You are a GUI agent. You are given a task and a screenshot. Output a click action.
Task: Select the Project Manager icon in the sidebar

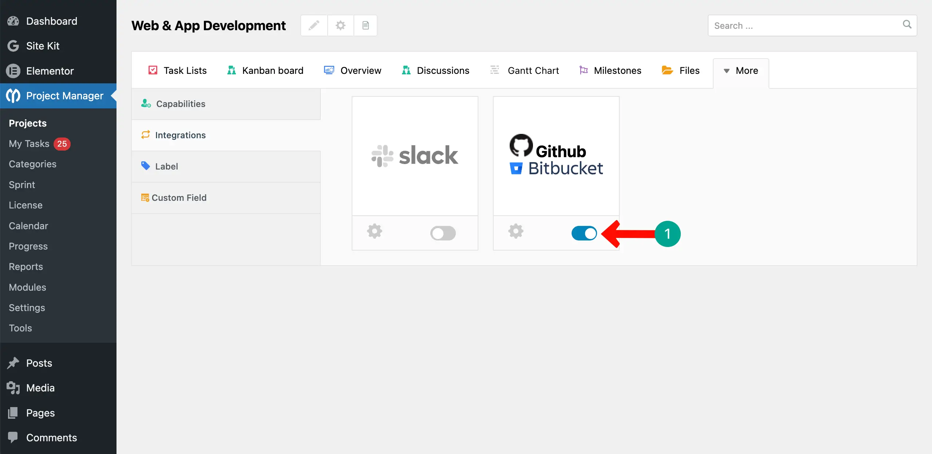[13, 96]
